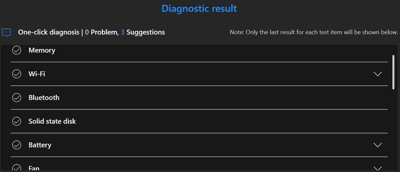Click the 3 Suggestions link
Image resolution: width=400 pixels, height=172 pixels.
pyautogui.click(x=143, y=32)
